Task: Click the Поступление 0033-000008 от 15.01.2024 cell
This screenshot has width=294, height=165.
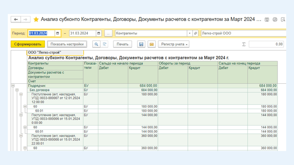Action: [x=56, y=140]
